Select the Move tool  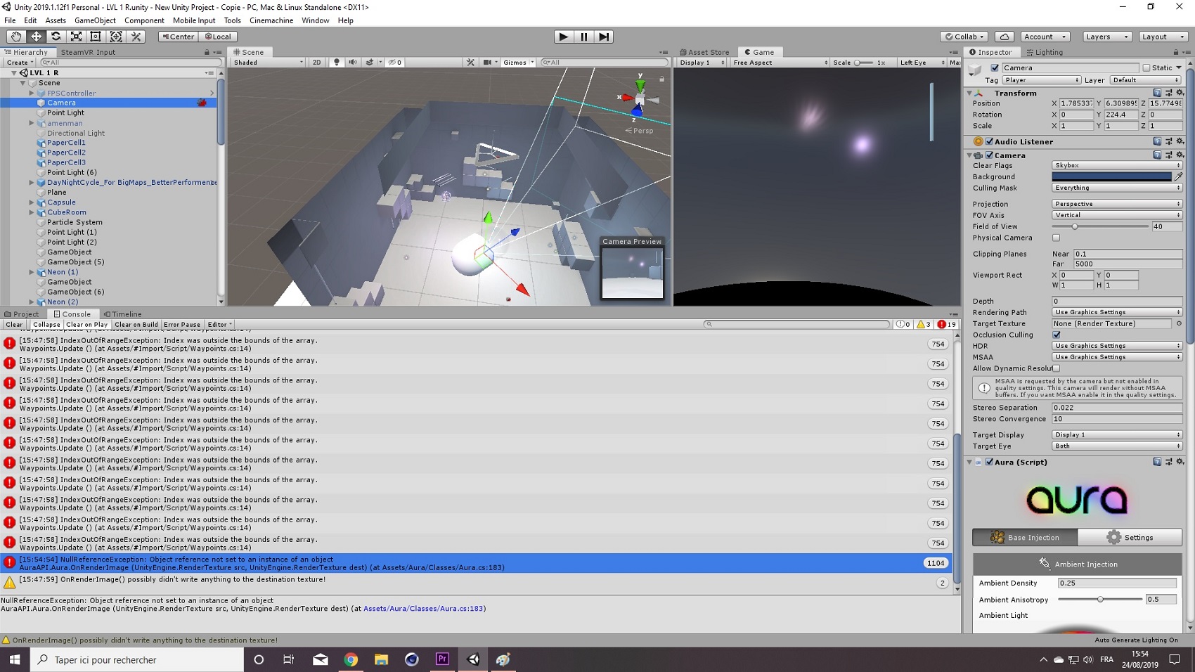(36, 37)
